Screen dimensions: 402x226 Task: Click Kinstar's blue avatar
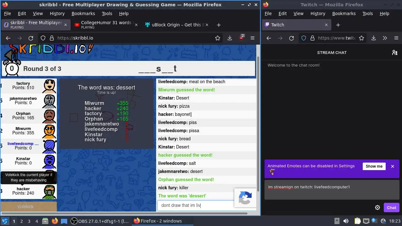49,161
